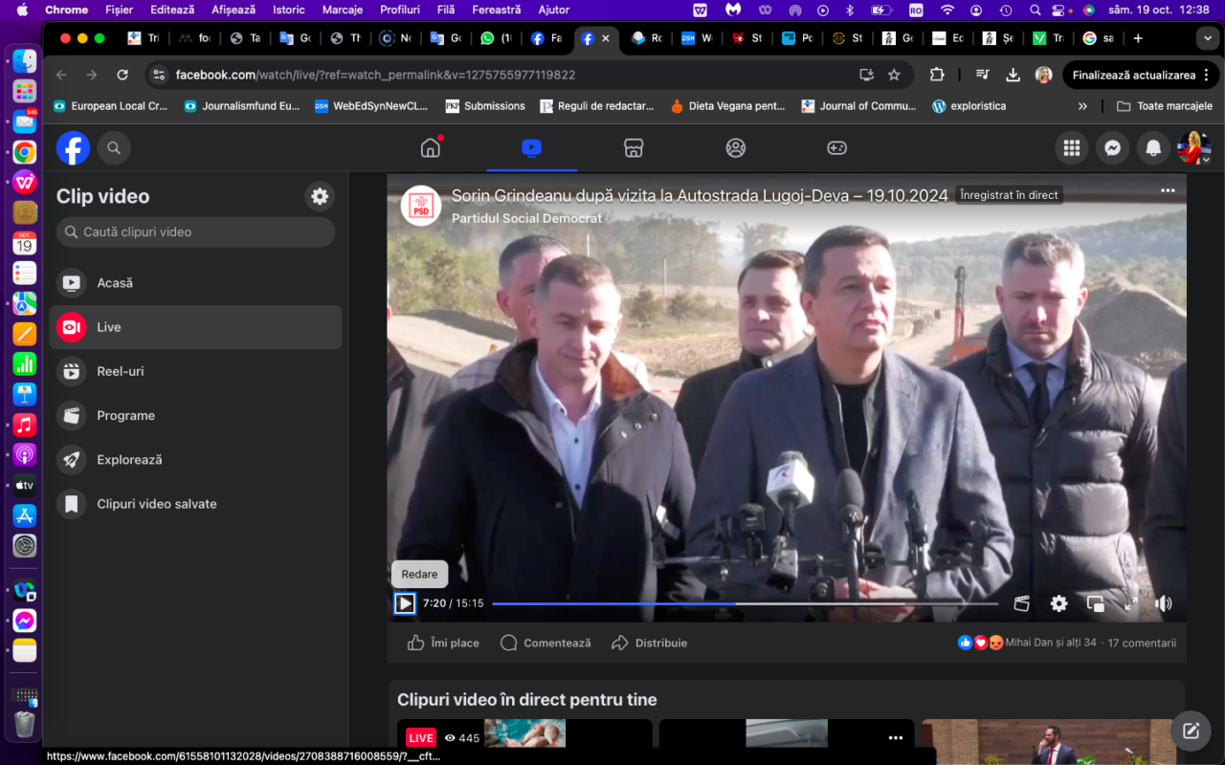The image size is (1225, 765).
Task: Click the video progress bar
Action: tap(746, 603)
